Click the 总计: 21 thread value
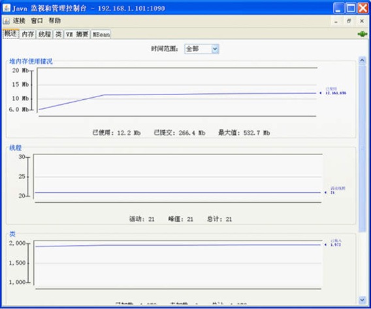This screenshot has height=309, width=371. click(219, 219)
